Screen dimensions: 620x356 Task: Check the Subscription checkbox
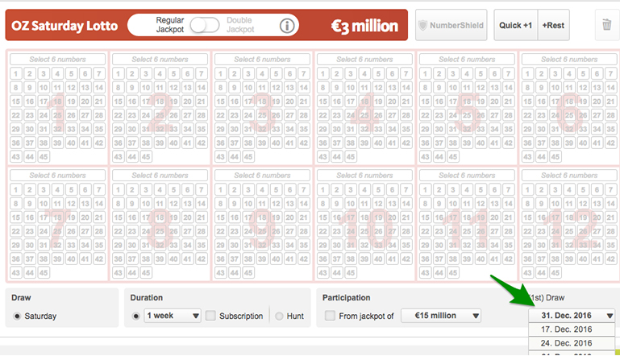click(210, 316)
